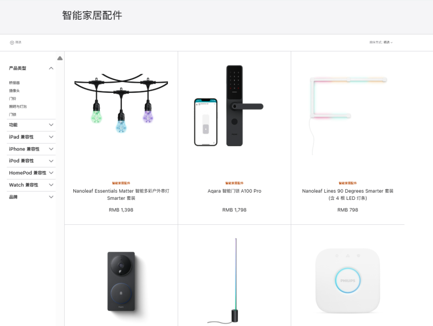Open the 排序方式 sort dropdown

[381, 42]
